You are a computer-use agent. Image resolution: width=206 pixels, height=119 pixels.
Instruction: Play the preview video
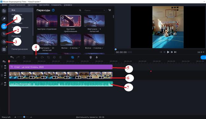point(168,52)
